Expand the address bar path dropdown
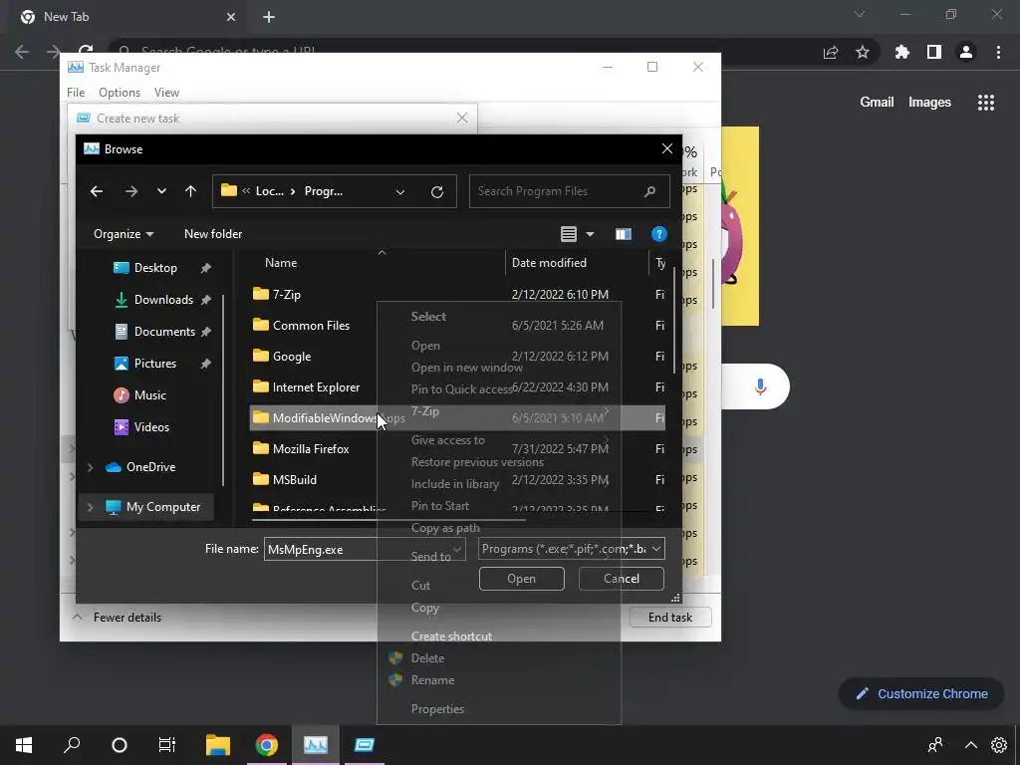Viewport: 1020px width, 765px height. pyautogui.click(x=400, y=191)
